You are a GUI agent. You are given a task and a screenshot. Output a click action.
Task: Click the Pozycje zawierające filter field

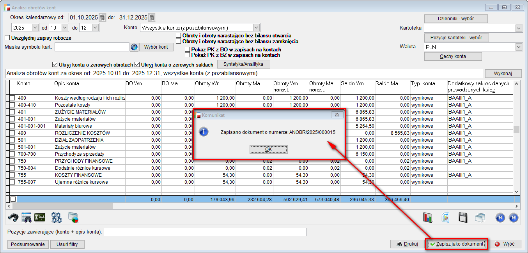click(x=205, y=232)
